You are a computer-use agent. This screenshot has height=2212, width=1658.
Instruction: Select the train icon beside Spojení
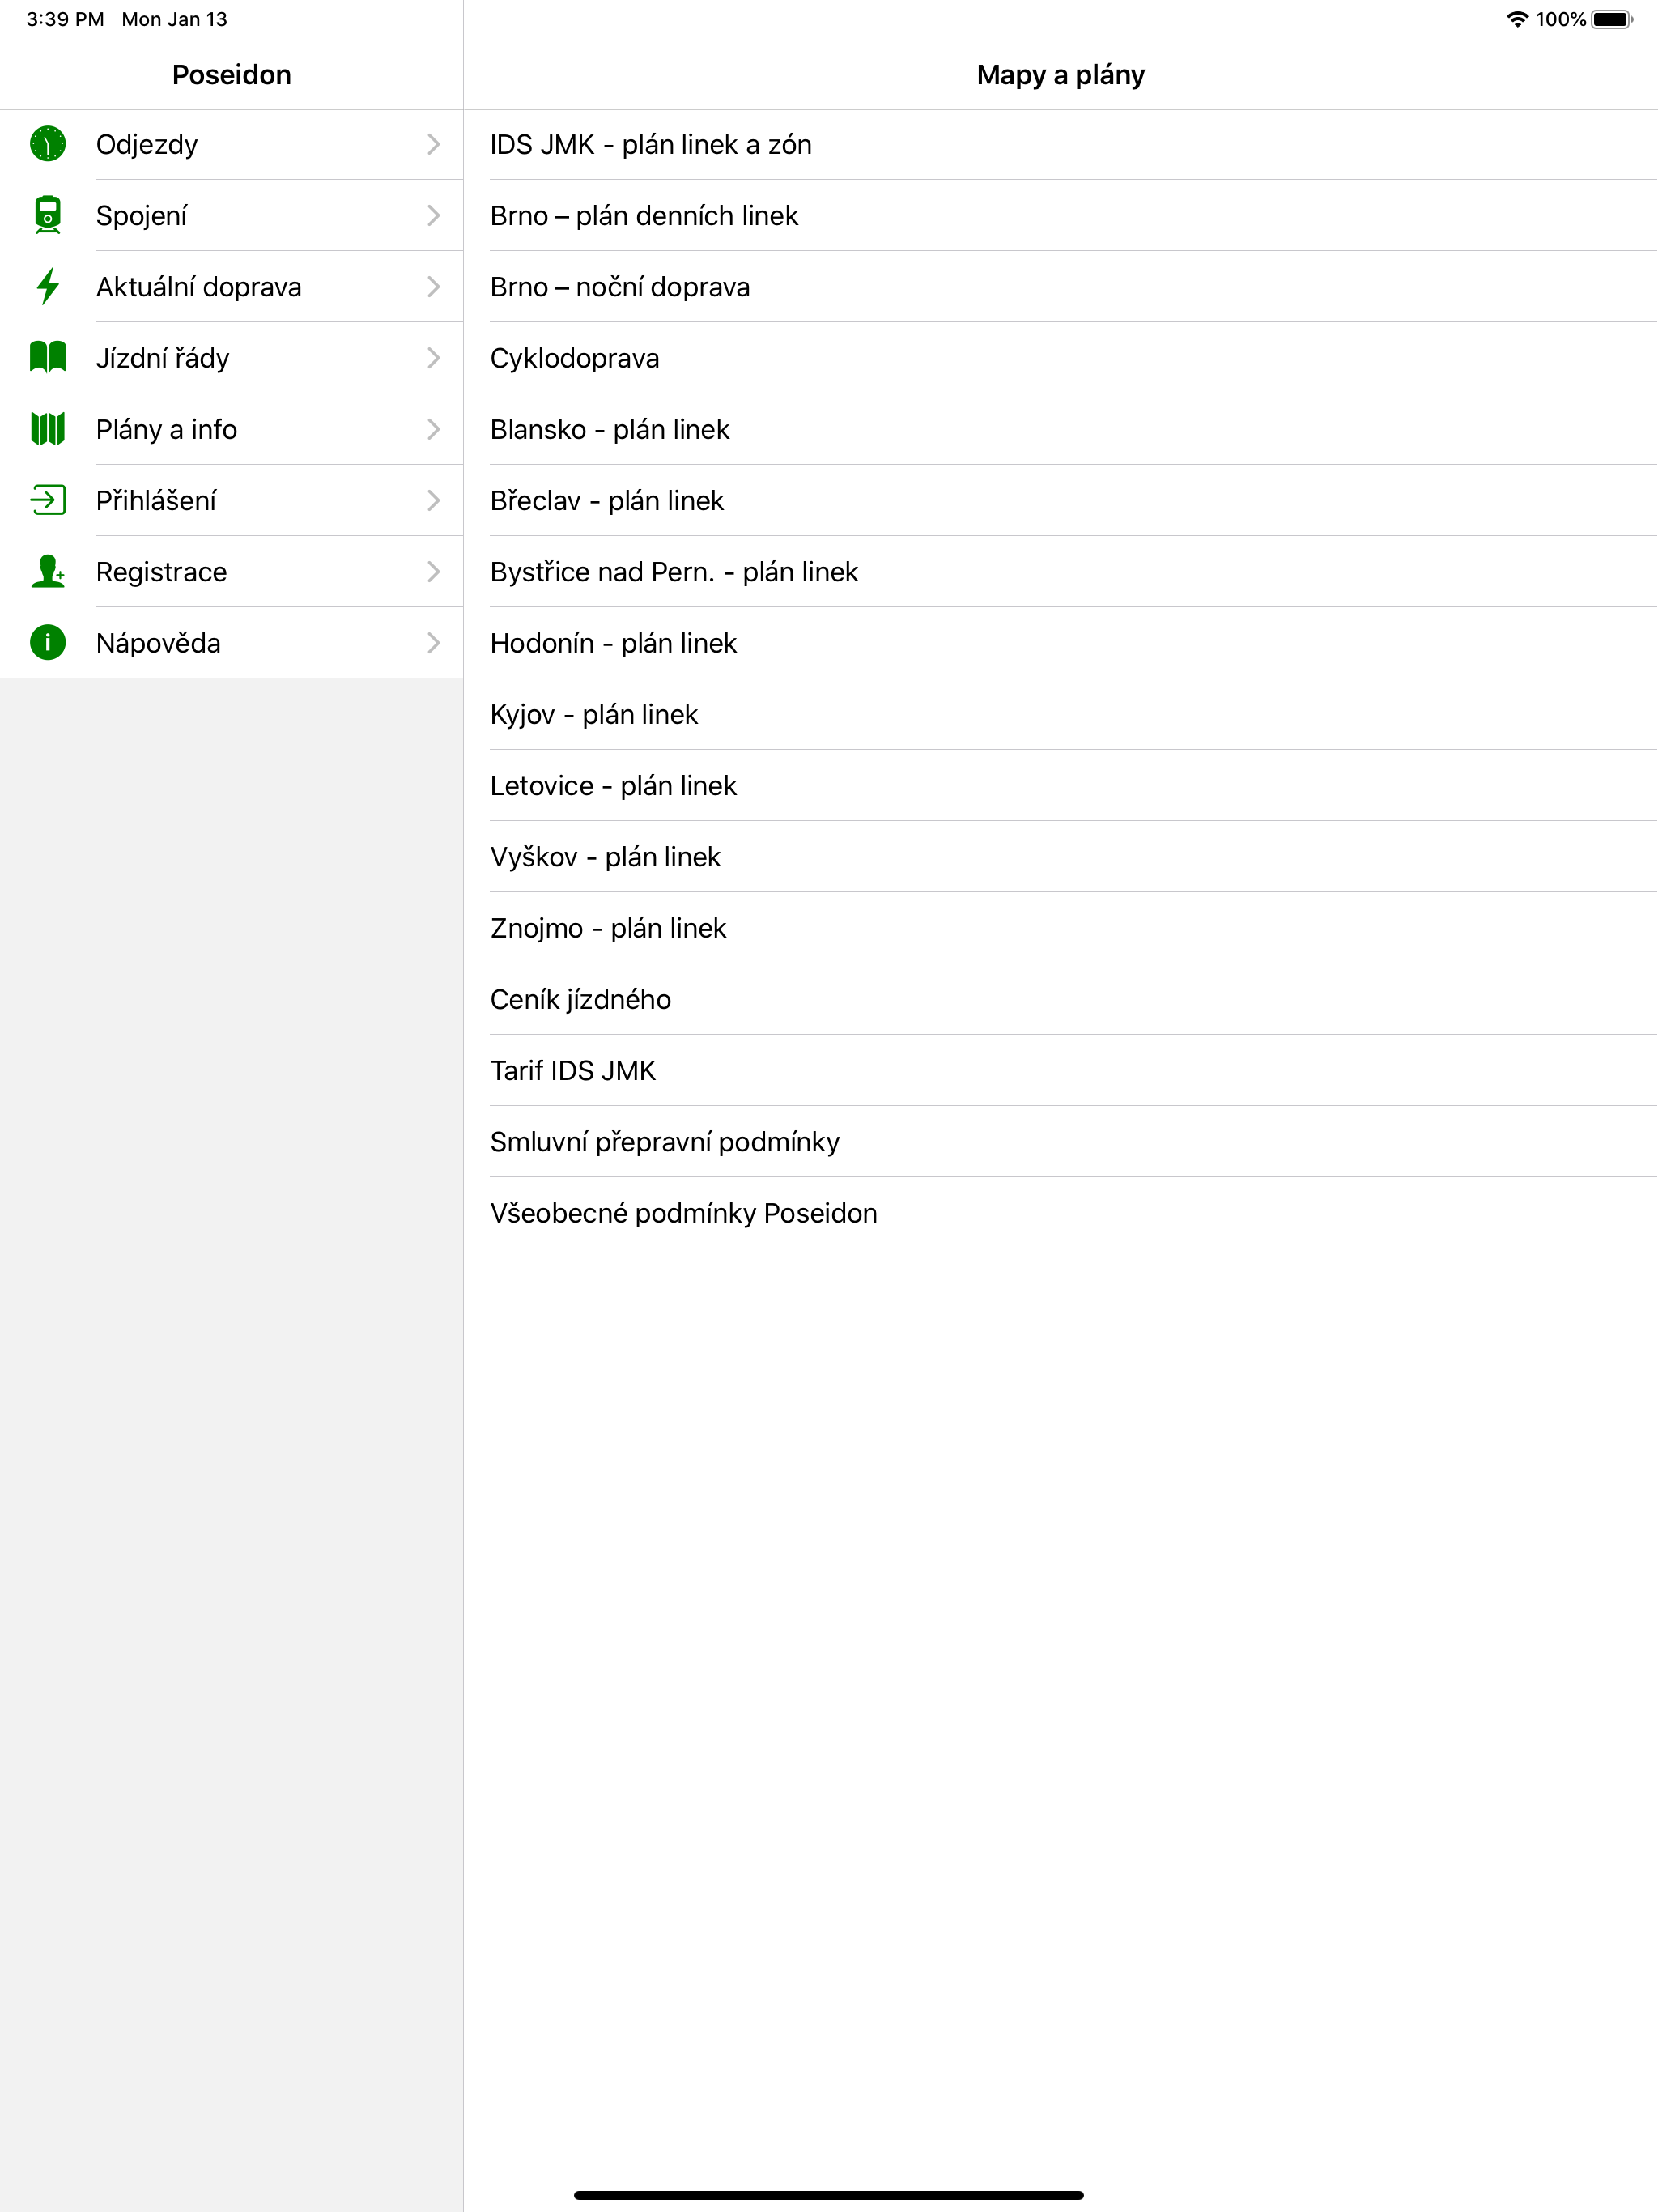(47, 215)
